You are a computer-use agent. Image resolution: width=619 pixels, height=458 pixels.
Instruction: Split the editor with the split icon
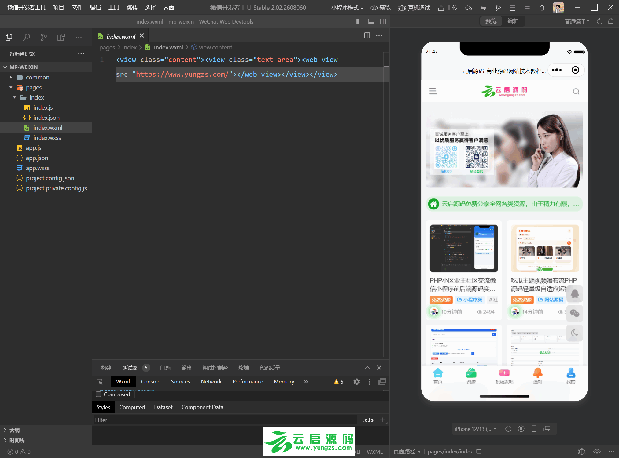[367, 35]
